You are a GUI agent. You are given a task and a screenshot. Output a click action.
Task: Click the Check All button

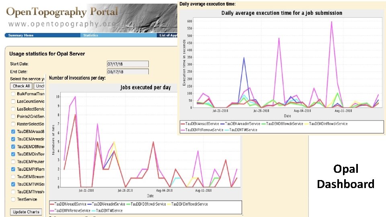[x=21, y=86]
